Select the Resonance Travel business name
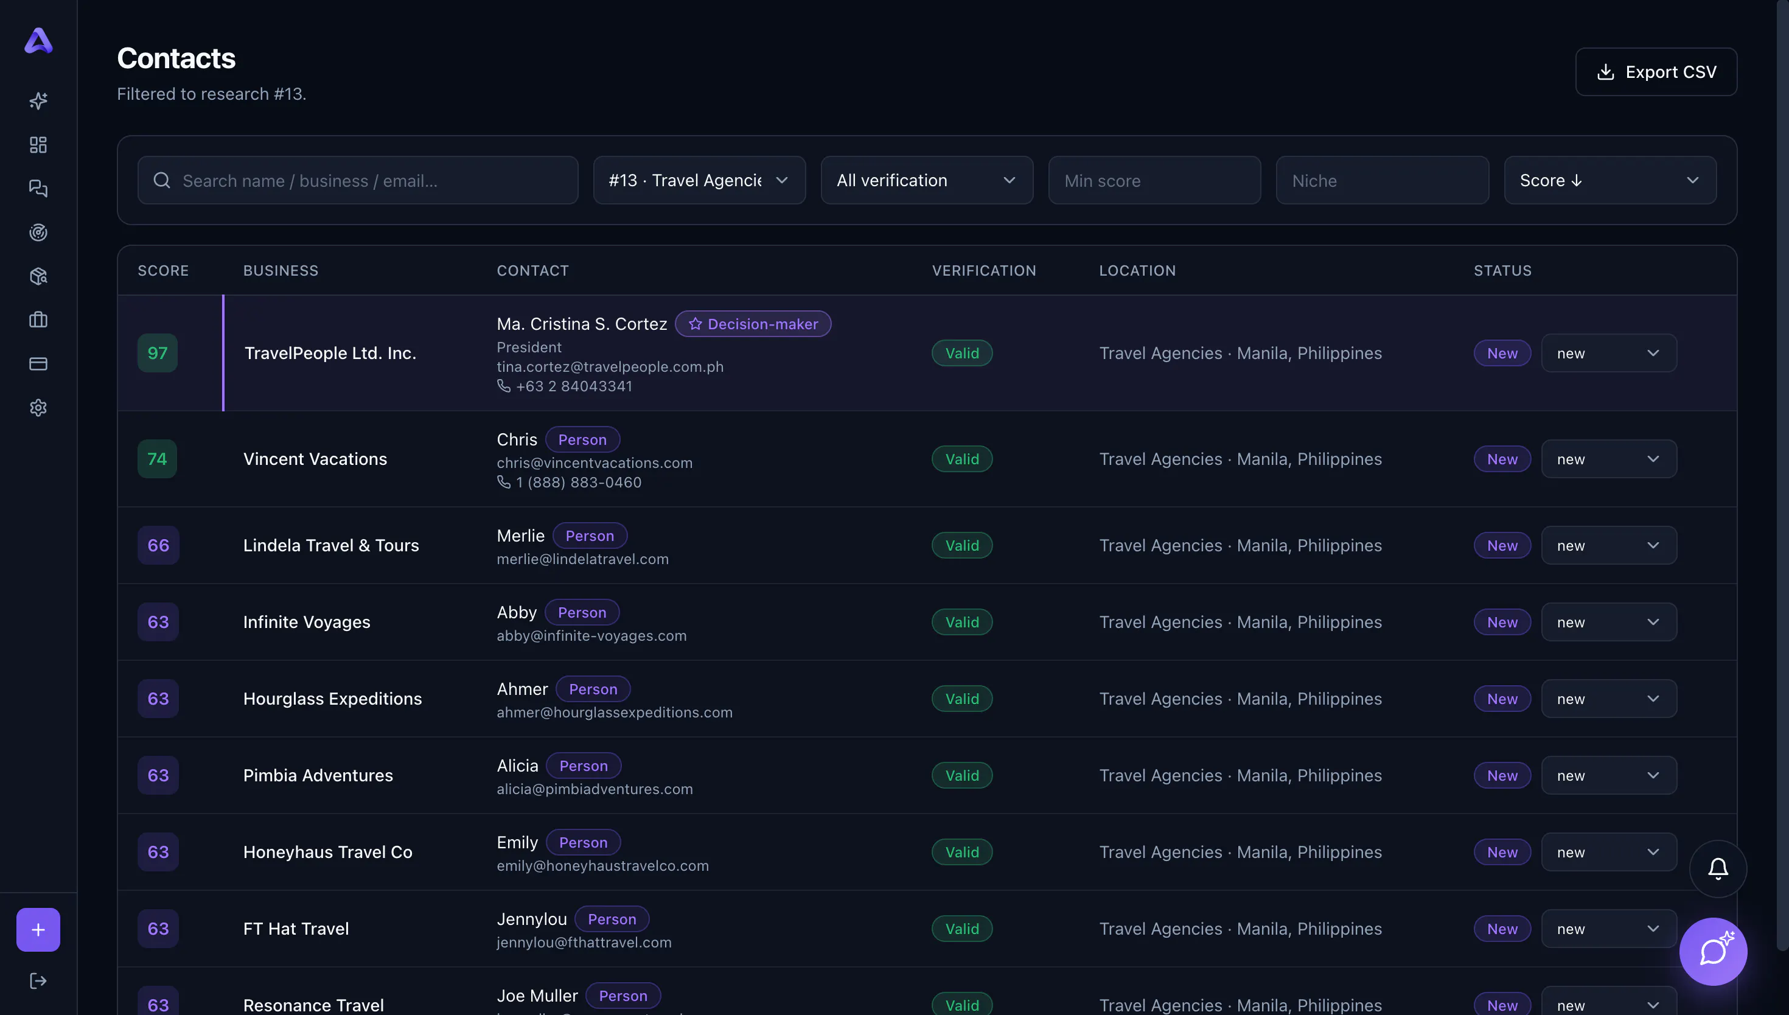 pos(313,1005)
